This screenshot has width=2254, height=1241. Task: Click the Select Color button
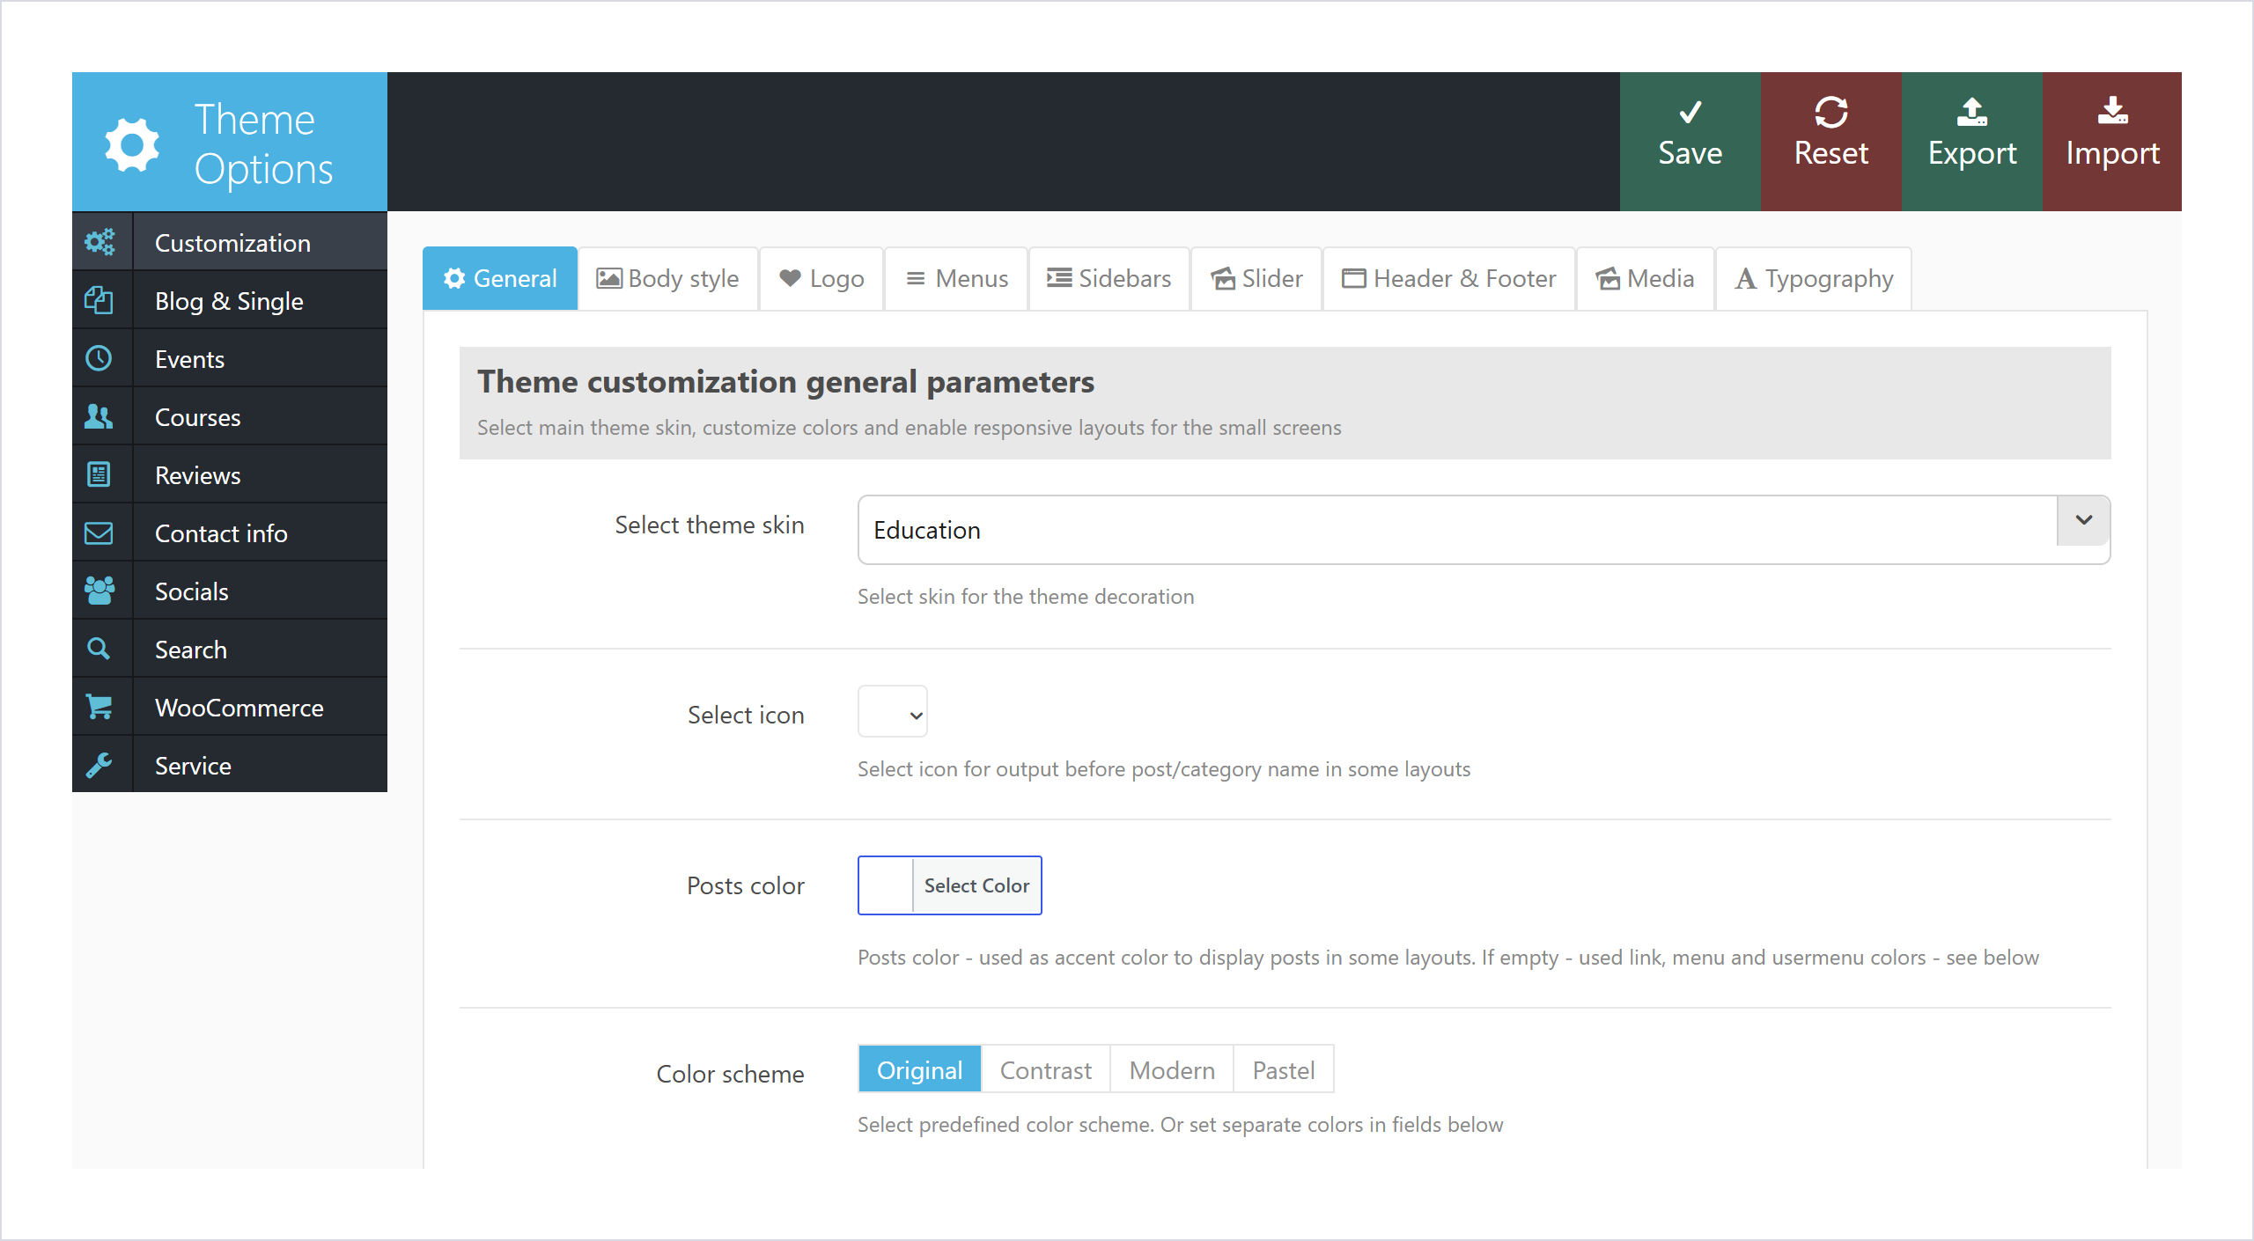tap(976, 885)
